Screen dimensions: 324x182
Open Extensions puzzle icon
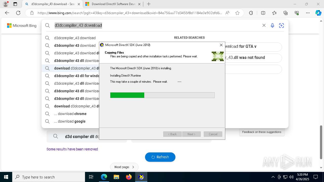pyautogui.click(x=251, y=13)
